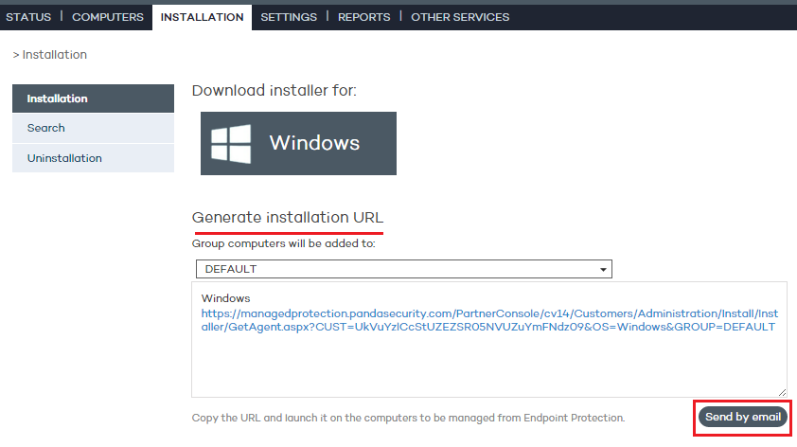
Task: Click the 'Download installer for:' heading
Action: 274,91
